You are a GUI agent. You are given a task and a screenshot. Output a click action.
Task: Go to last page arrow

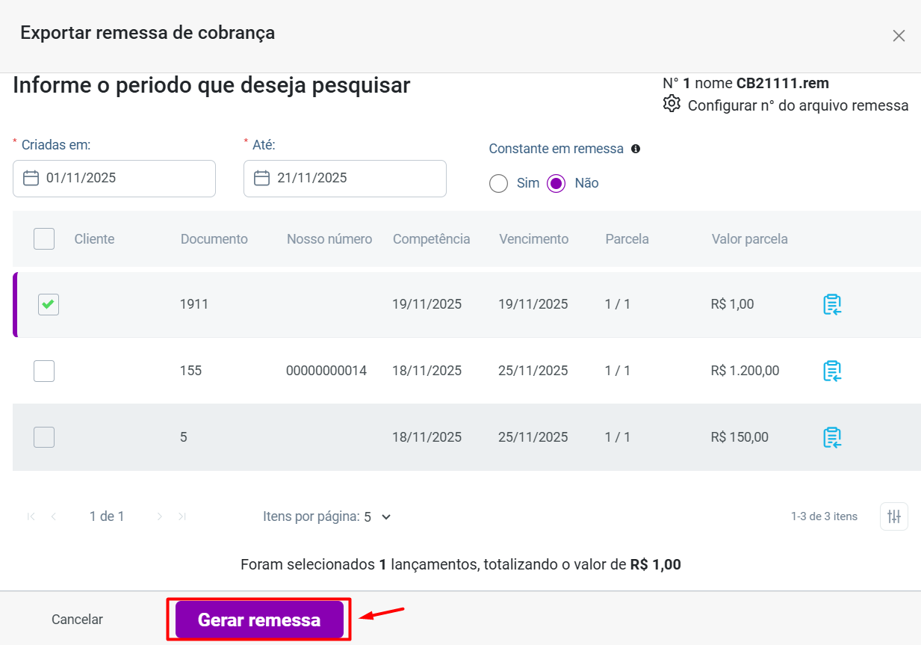[x=182, y=516]
